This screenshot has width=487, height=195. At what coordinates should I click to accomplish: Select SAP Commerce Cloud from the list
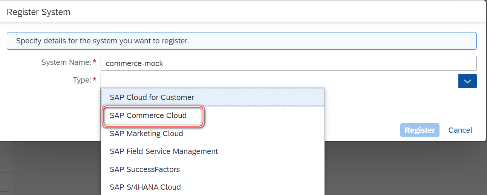point(148,115)
